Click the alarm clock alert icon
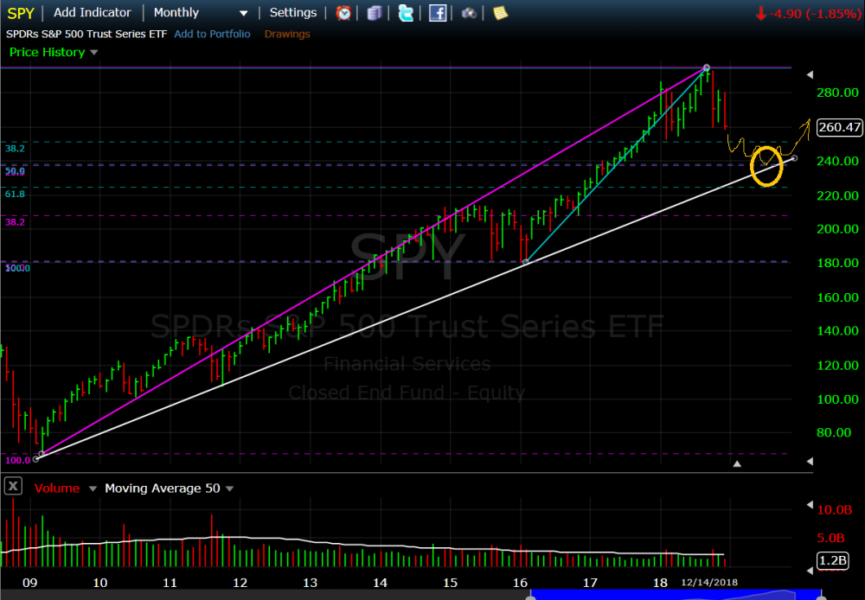865x600 pixels. click(x=343, y=13)
